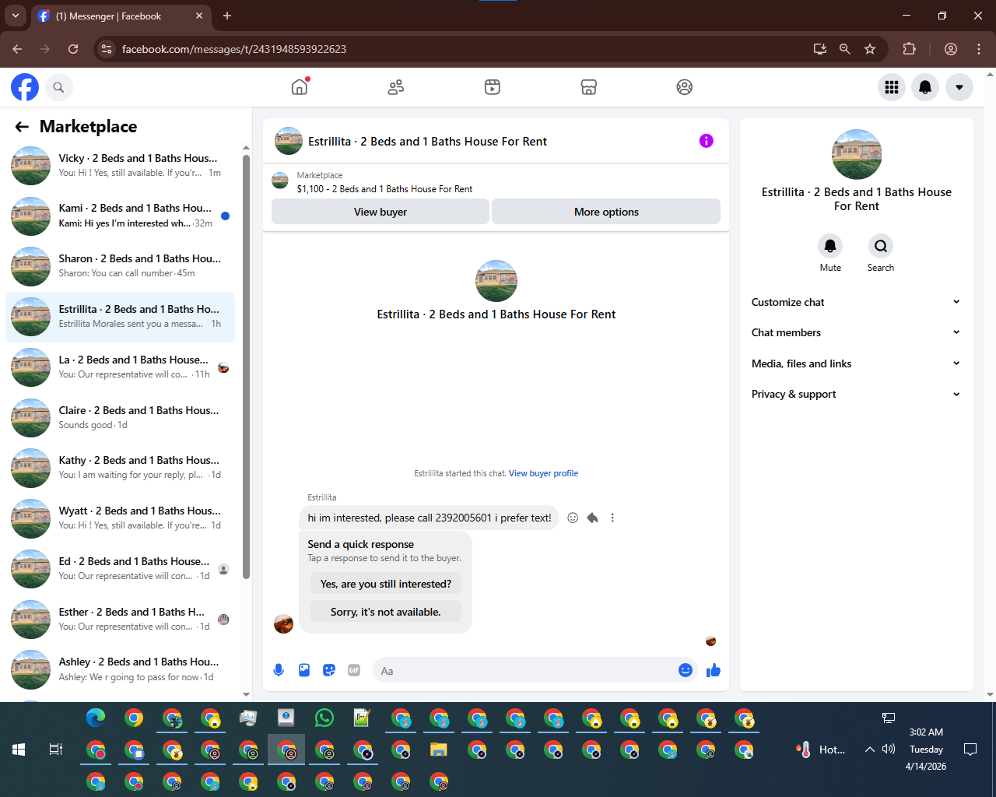
Task: Open Kami's unread conversation
Action: click(x=120, y=216)
